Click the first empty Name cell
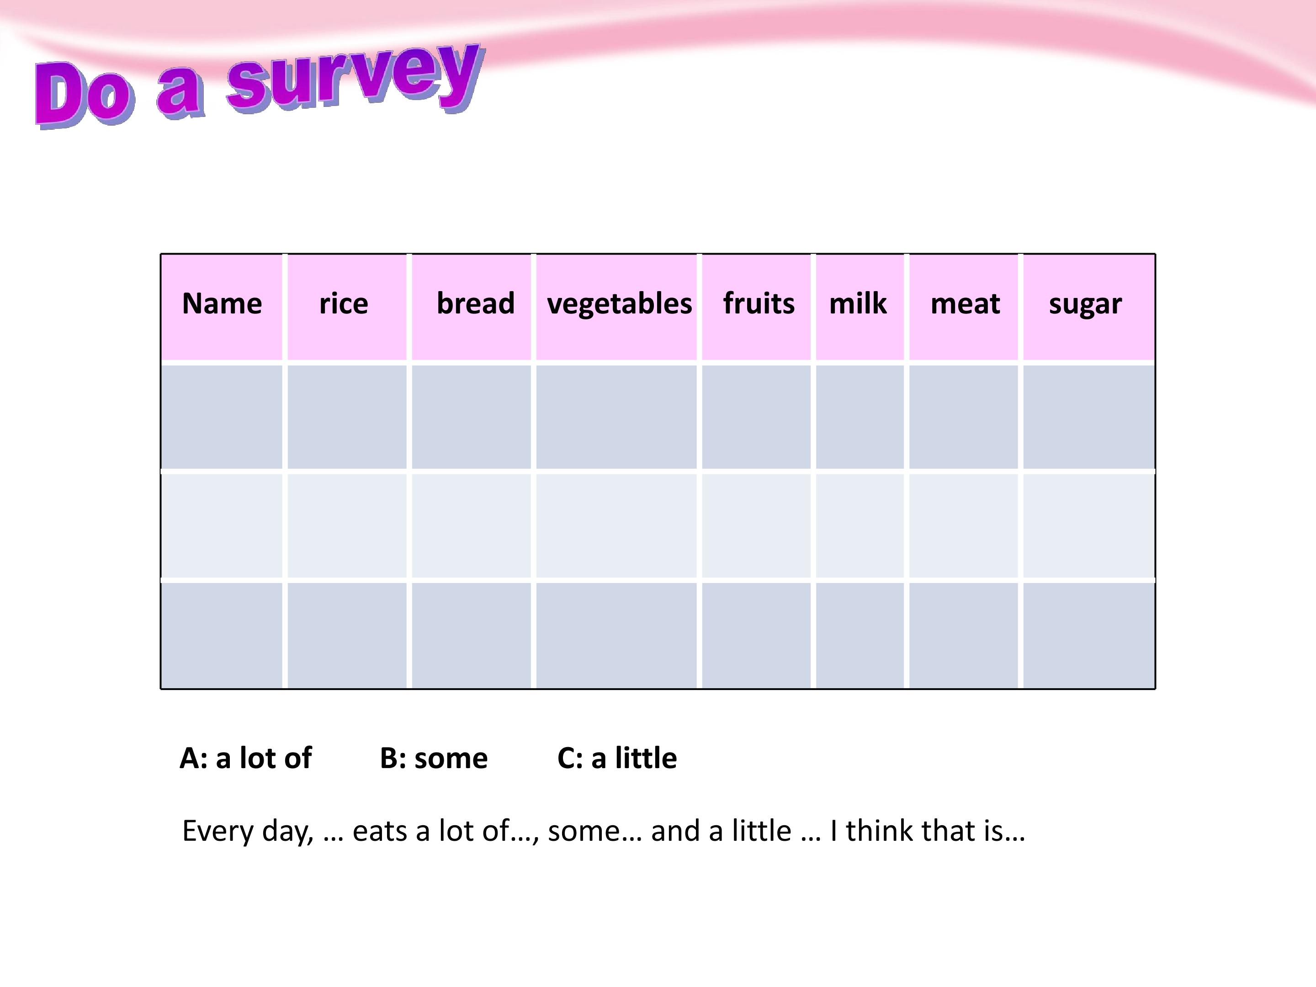 point(222,417)
